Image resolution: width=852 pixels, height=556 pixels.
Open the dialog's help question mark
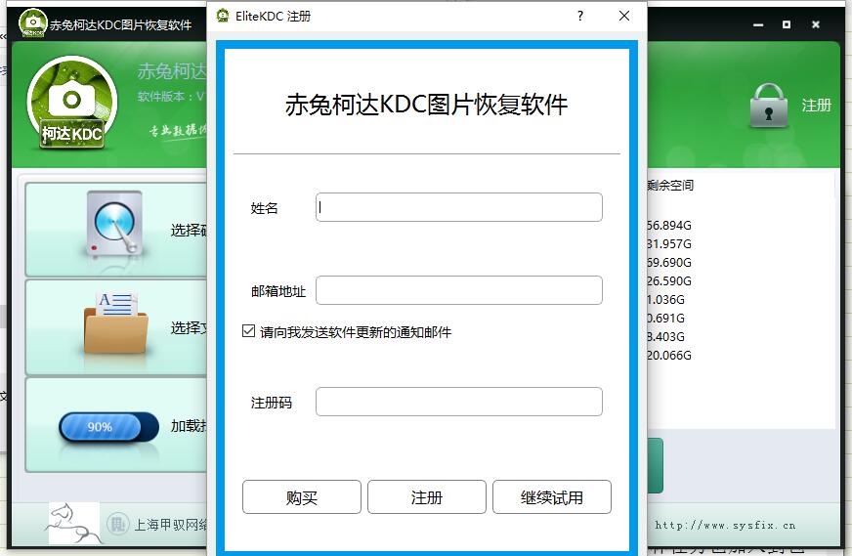[580, 16]
